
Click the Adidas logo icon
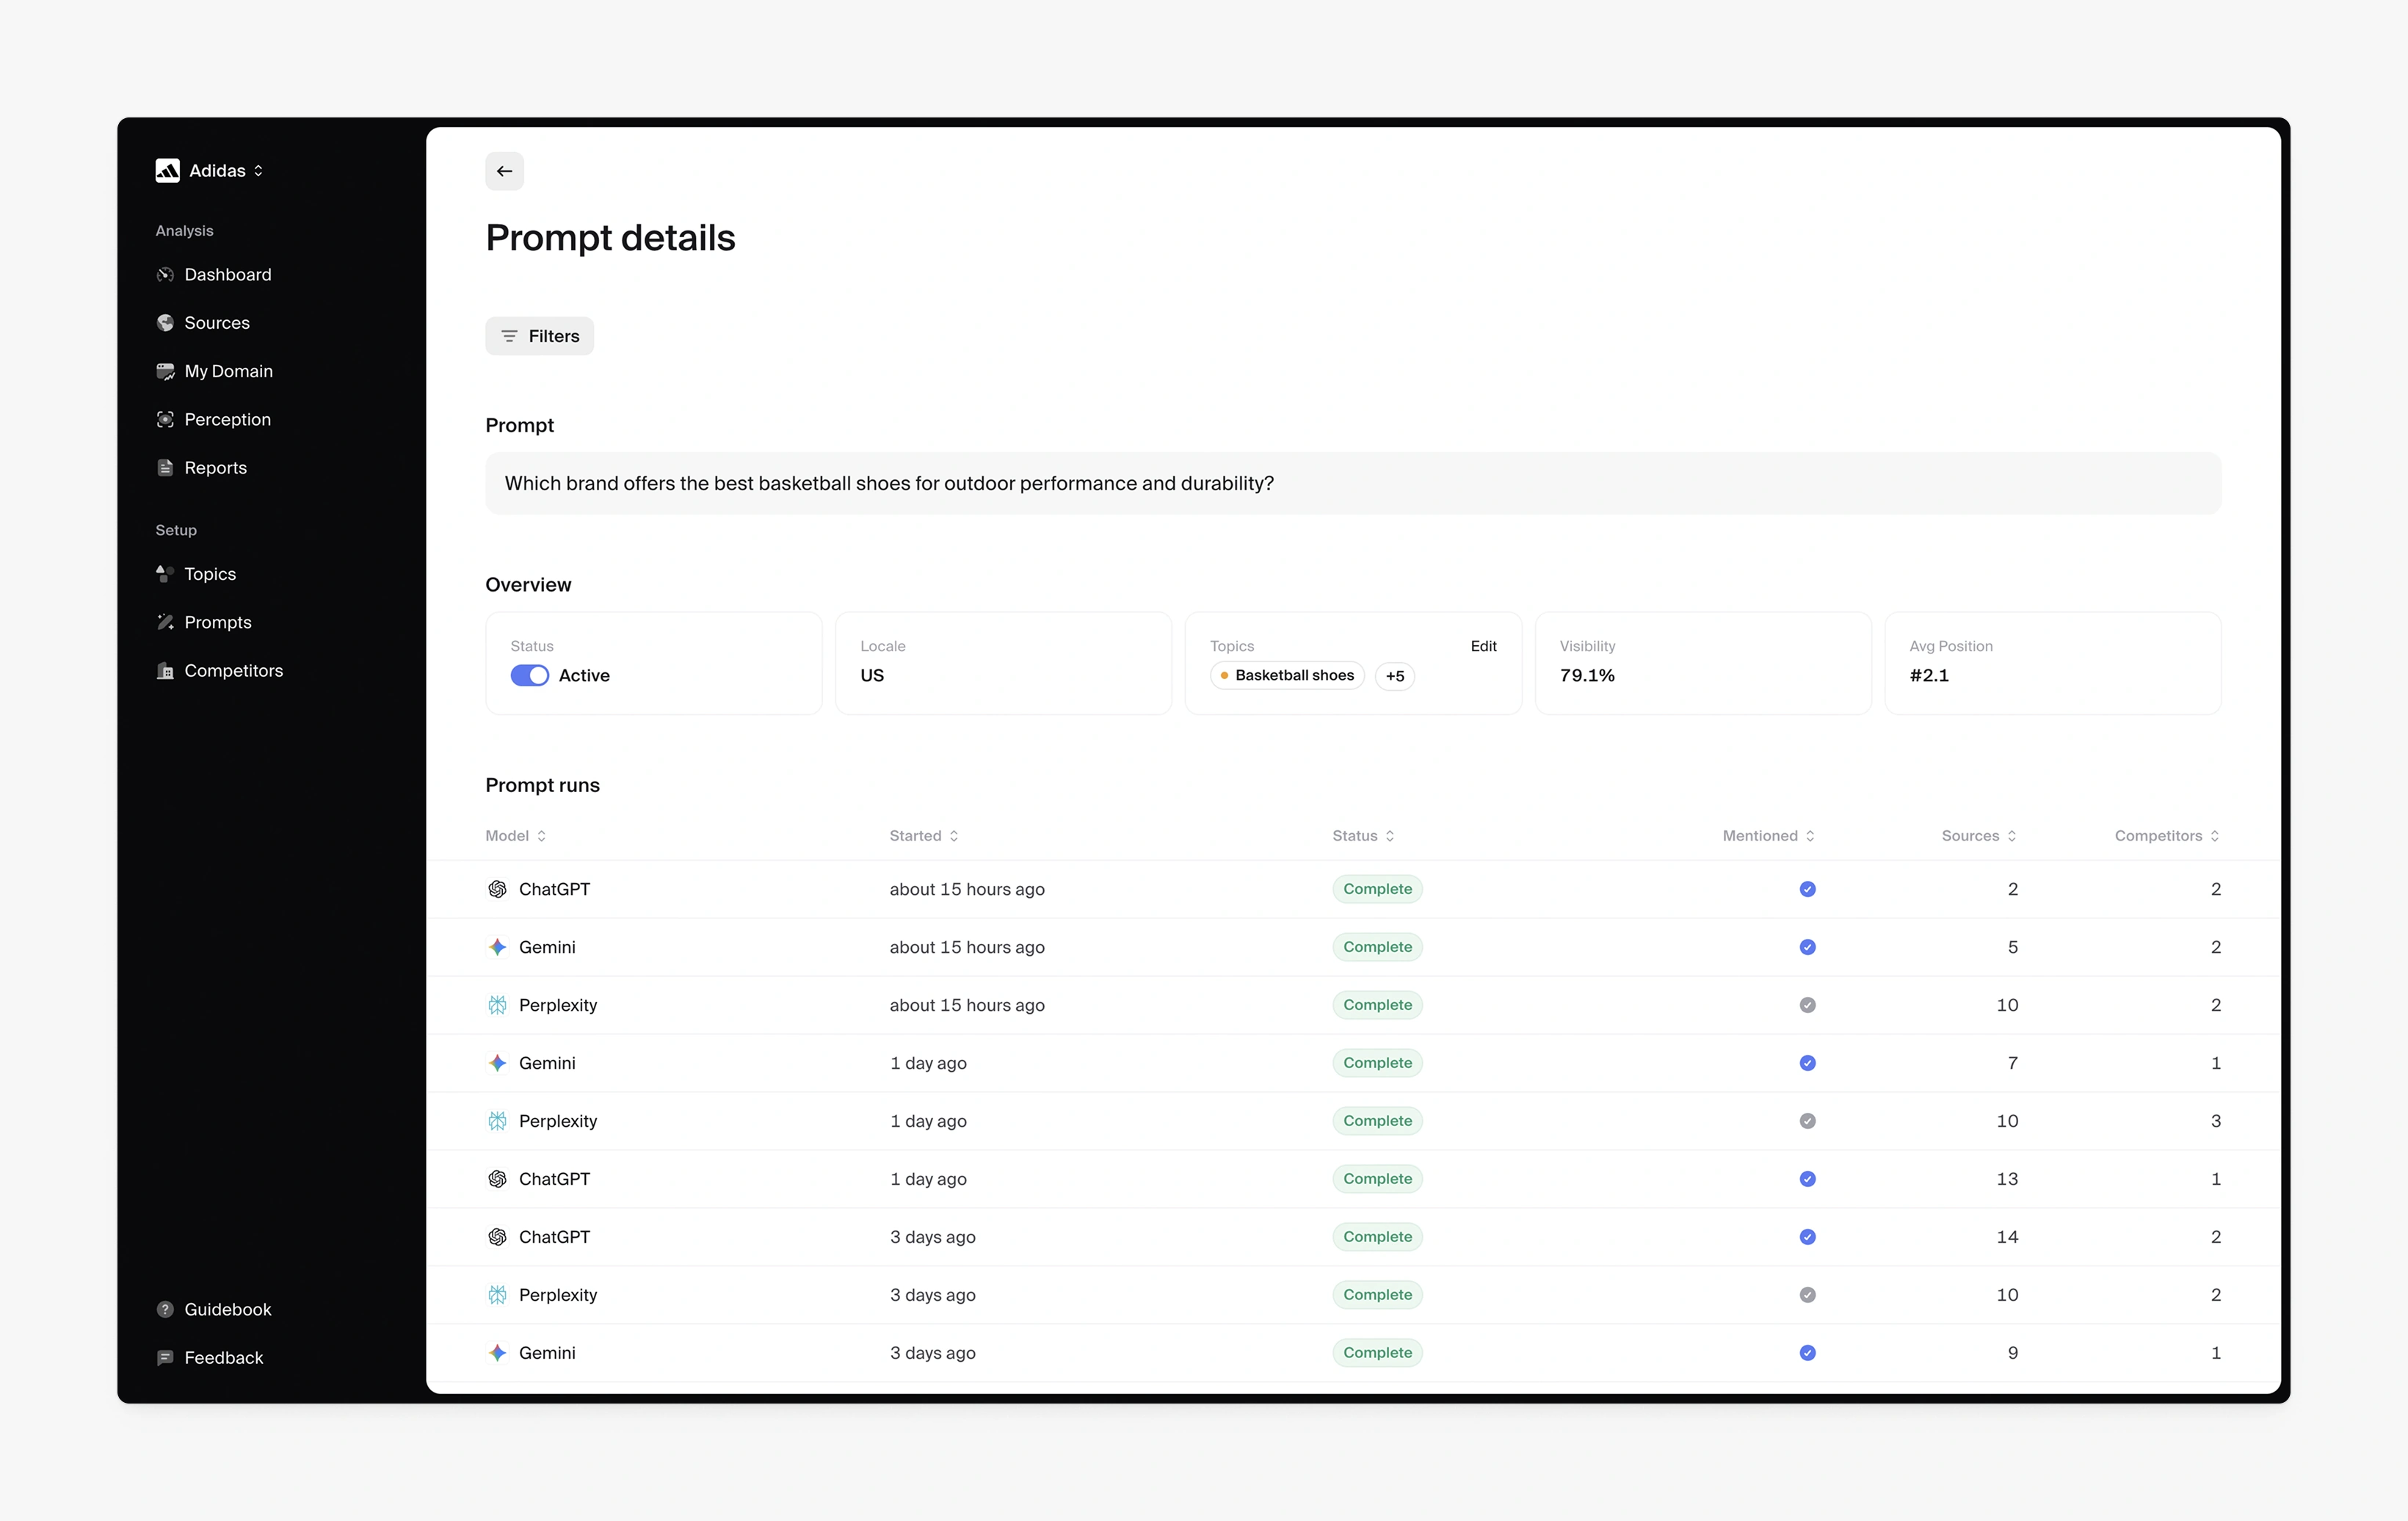click(x=167, y=171)
